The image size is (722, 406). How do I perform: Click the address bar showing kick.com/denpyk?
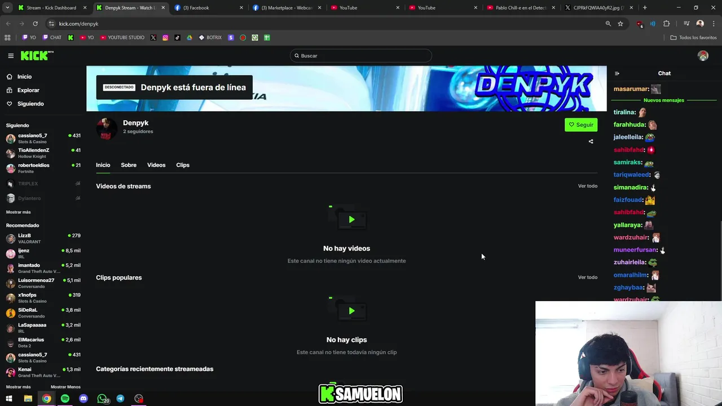(x=324, y=24)
